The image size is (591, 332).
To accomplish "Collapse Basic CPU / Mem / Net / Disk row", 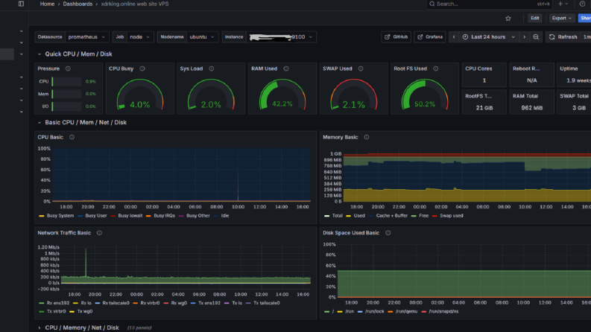I will (39, 123).
